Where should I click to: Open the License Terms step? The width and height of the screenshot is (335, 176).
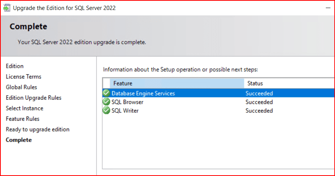point(23,77)
